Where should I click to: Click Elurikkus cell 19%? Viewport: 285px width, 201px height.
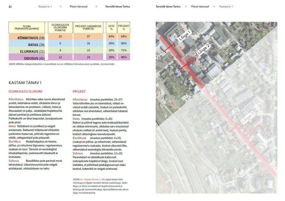111,50
